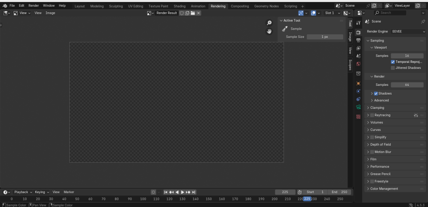The height and width of the screenshot is (207, 428).
Task: Click the Render Samples 64 field
Action: tap(407, 85)
